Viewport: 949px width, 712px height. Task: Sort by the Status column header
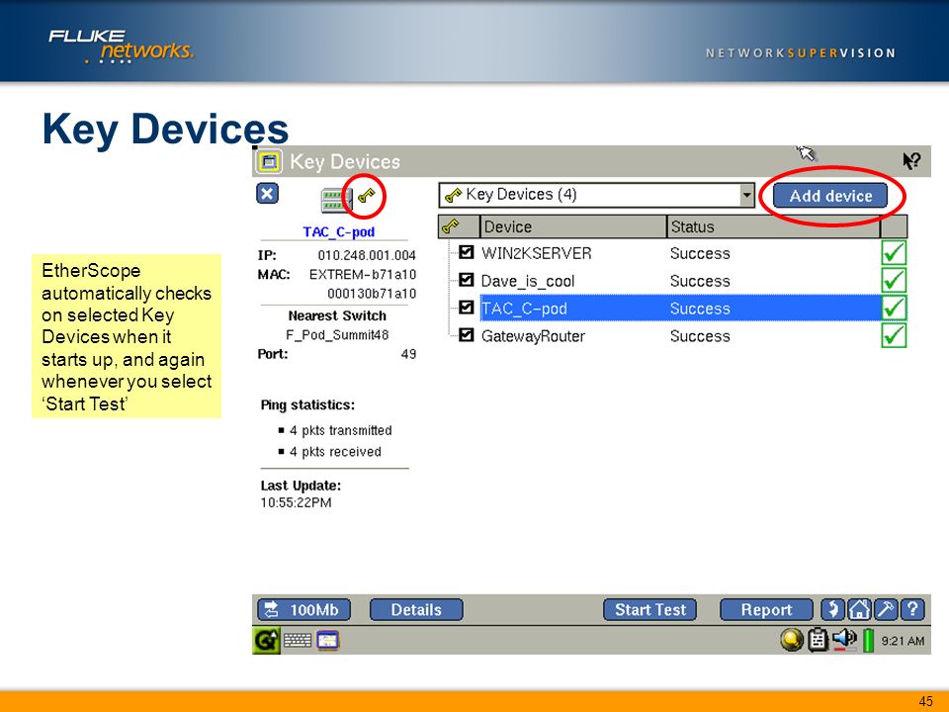773,226
